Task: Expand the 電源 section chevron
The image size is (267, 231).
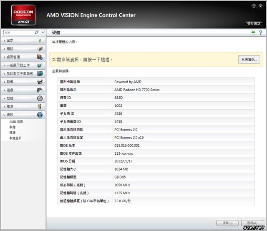Action: click(x=4, y=107)
